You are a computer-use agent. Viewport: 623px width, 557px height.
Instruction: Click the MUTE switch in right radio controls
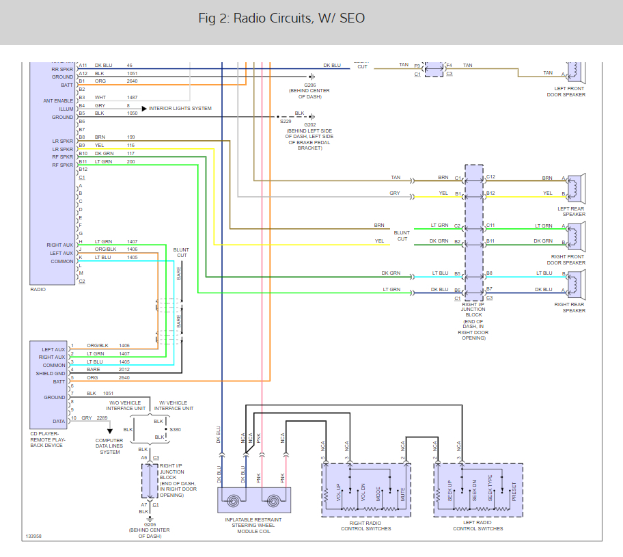click(402, 492)
